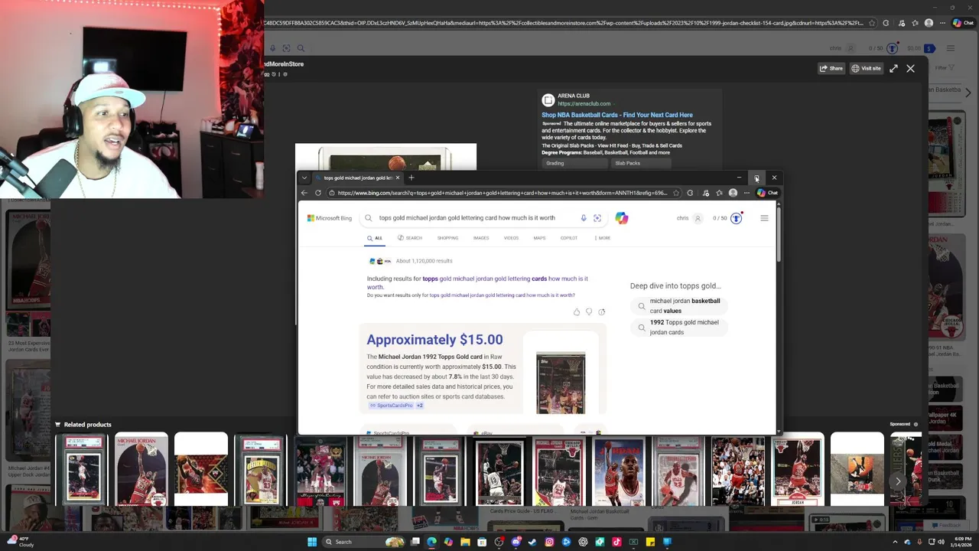979x551 pixels.
Task: Expand the +2 sources chip under the answer
Action: (419, 405)
